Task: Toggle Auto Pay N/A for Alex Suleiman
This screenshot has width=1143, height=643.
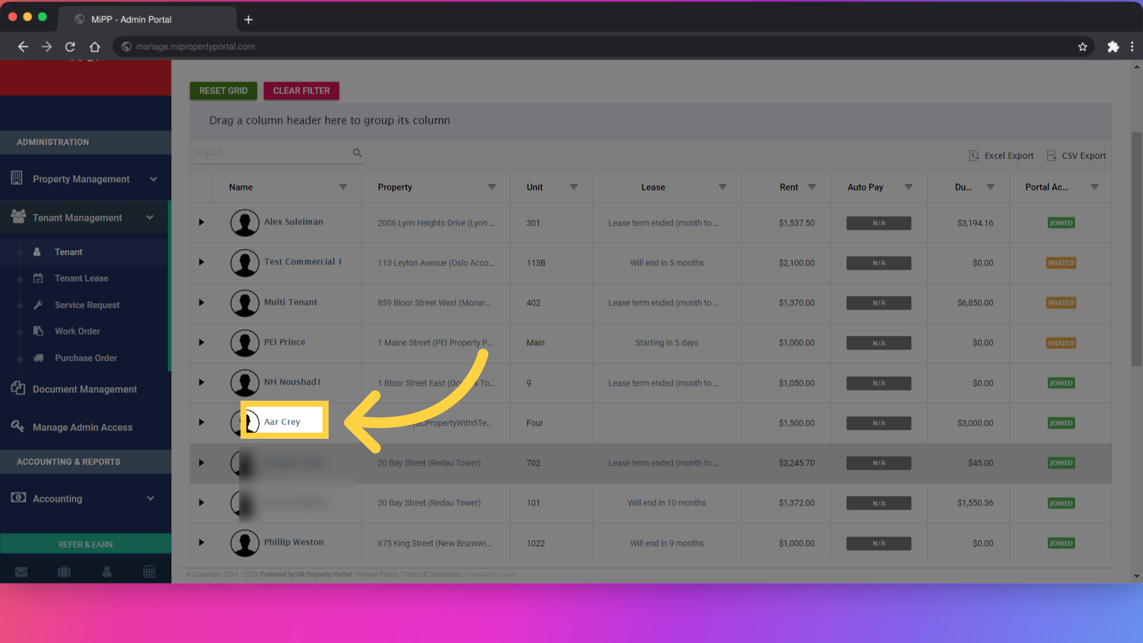Action: tap(878, 223)
